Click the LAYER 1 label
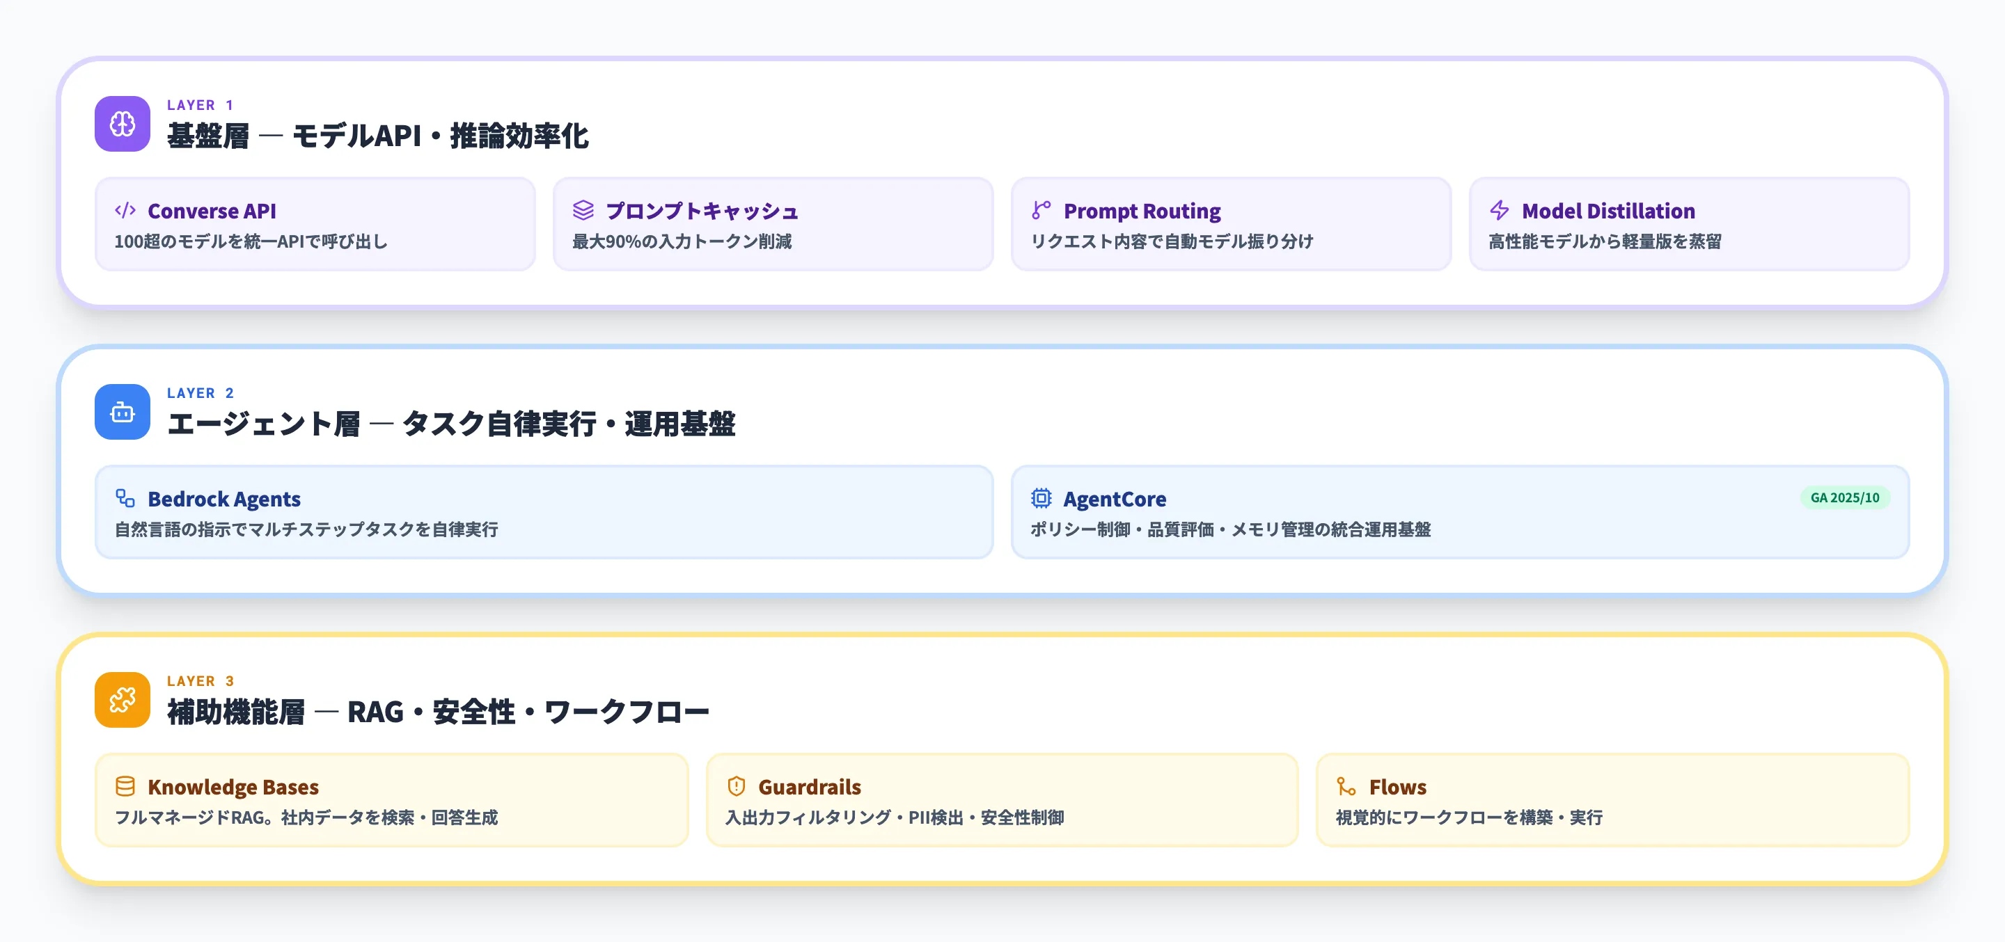This screenshot has width=2005, height=942. pyautogui.click(x=200, y=105)
